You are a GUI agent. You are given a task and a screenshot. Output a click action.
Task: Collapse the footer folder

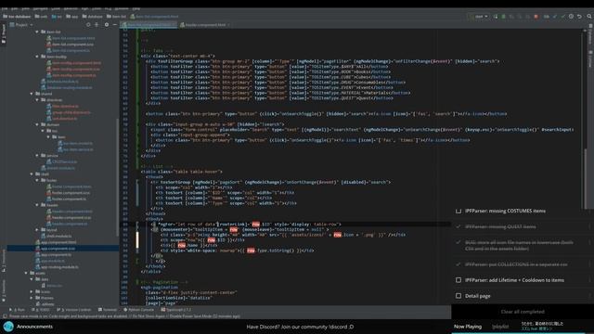[x=37, y=180]
